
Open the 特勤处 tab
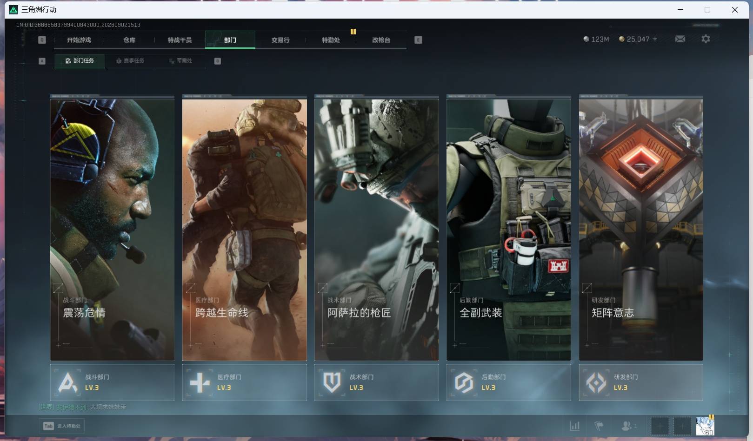coord(331,40)
